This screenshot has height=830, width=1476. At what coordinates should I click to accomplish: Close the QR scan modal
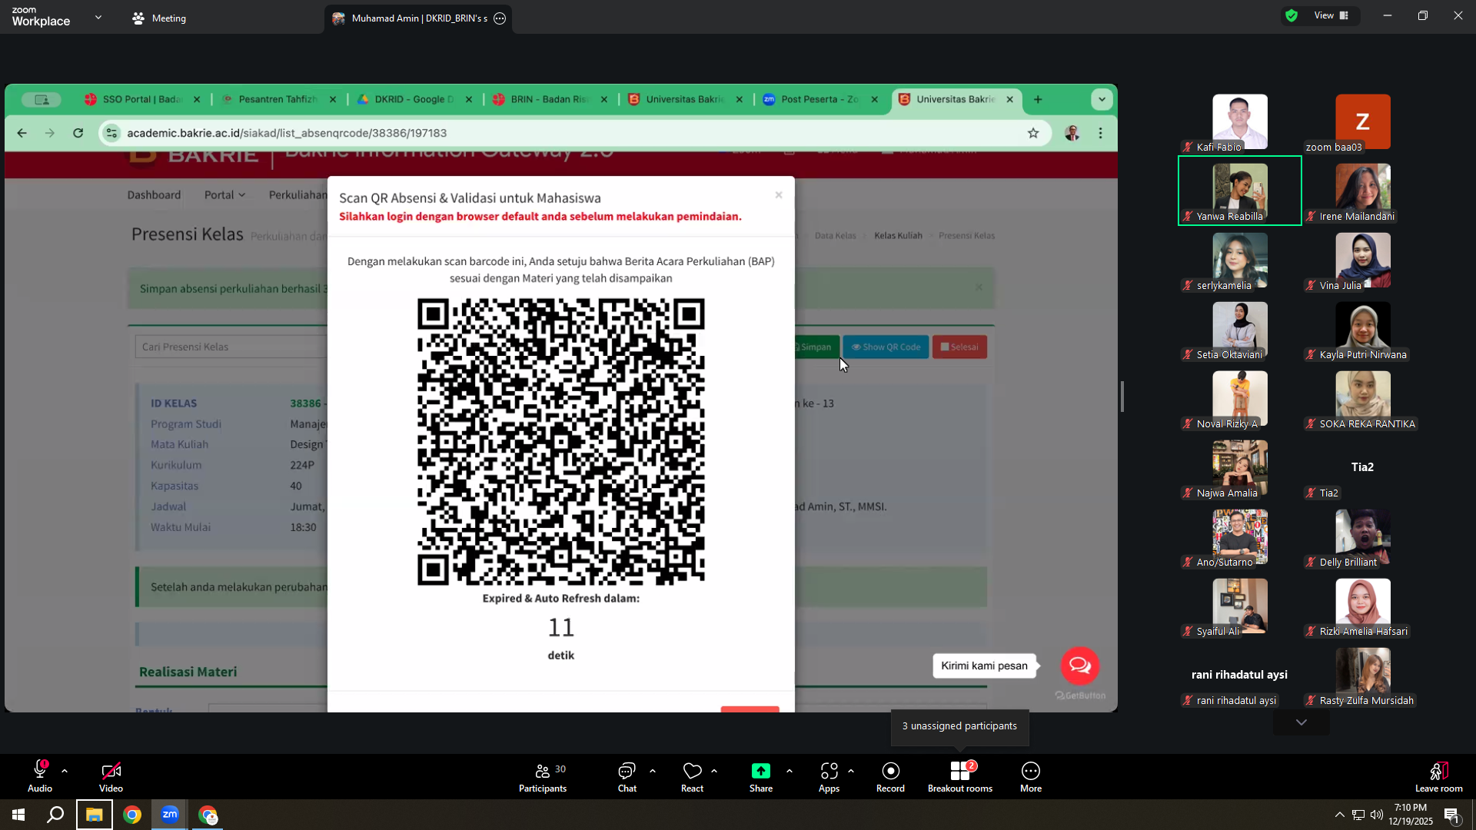point(779,195)
